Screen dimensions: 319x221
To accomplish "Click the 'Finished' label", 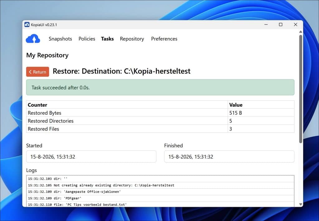I will click(x=174, y=145).
